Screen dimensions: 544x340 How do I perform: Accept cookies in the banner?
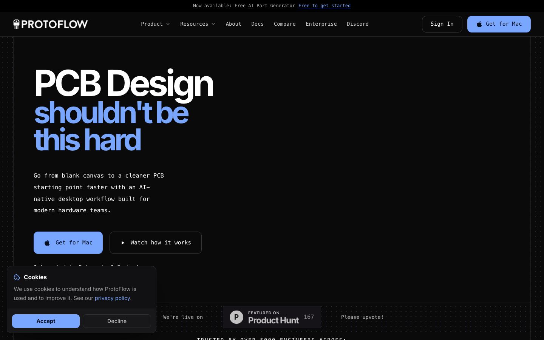click(46, 321)
